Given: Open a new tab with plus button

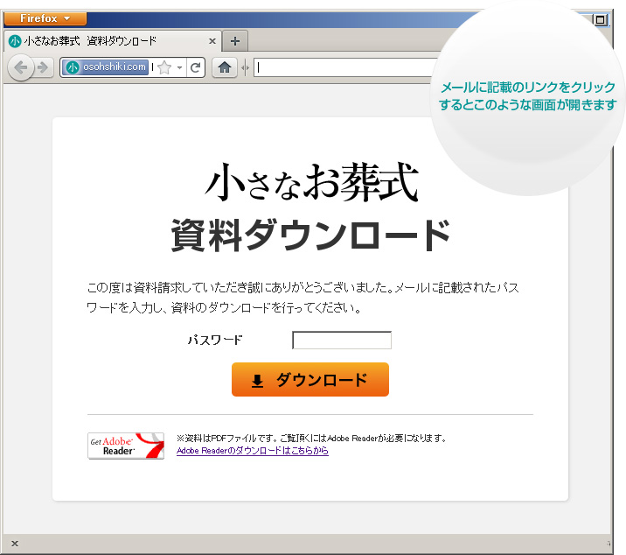Looking at the screenshot, I should pyautogui.click(x=235, y=41).
